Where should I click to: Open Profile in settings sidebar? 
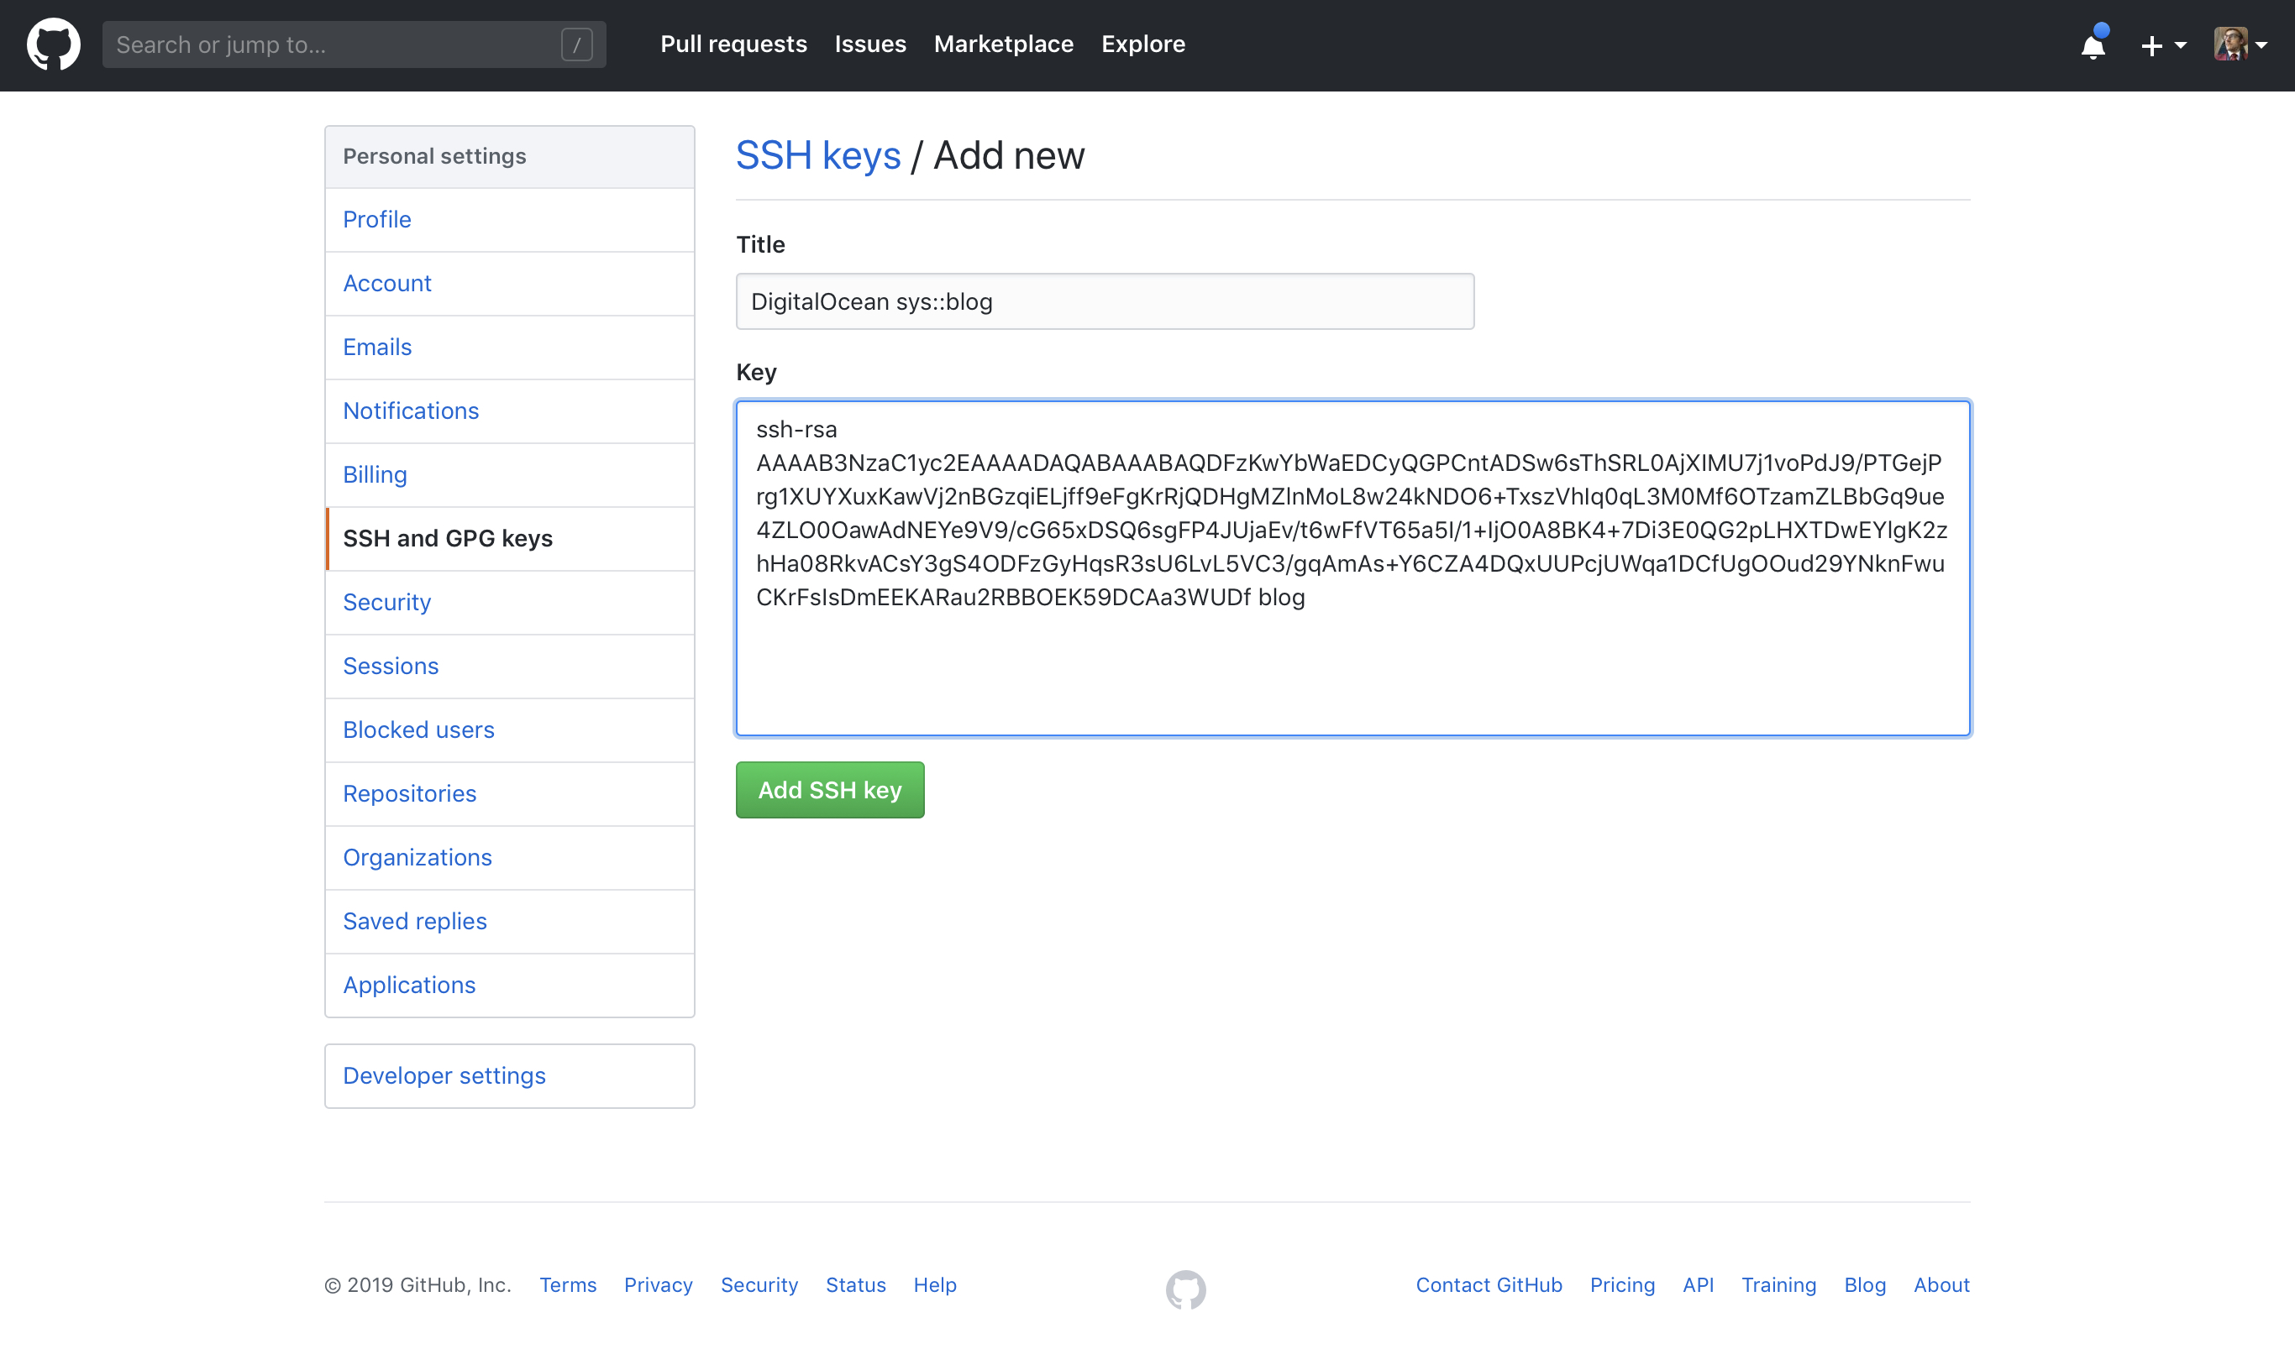pyautogui.click(x=377, y=219)
